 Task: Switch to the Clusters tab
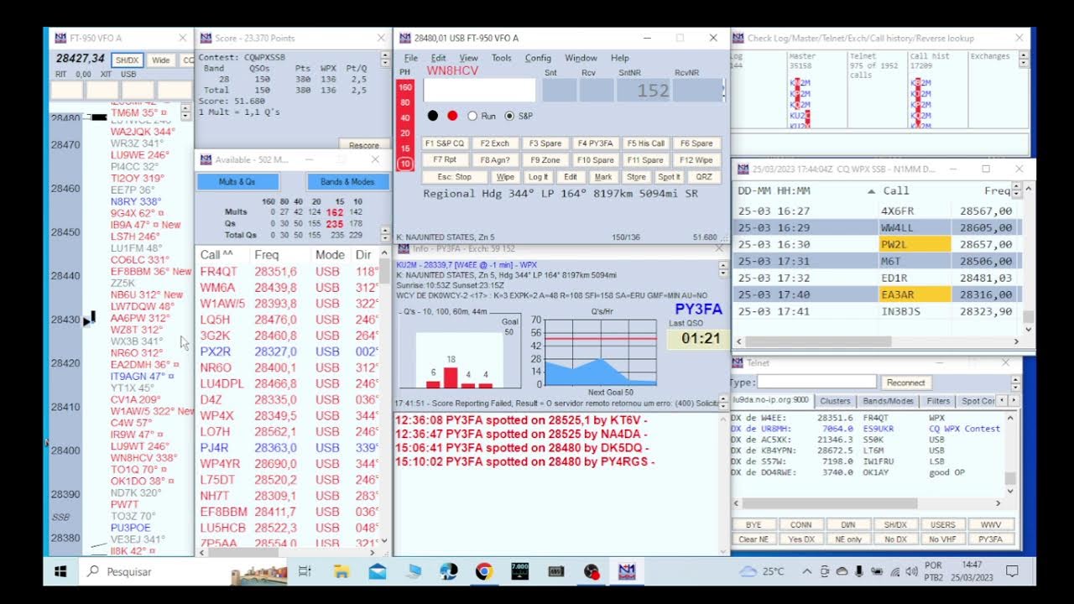coord(835,401)
